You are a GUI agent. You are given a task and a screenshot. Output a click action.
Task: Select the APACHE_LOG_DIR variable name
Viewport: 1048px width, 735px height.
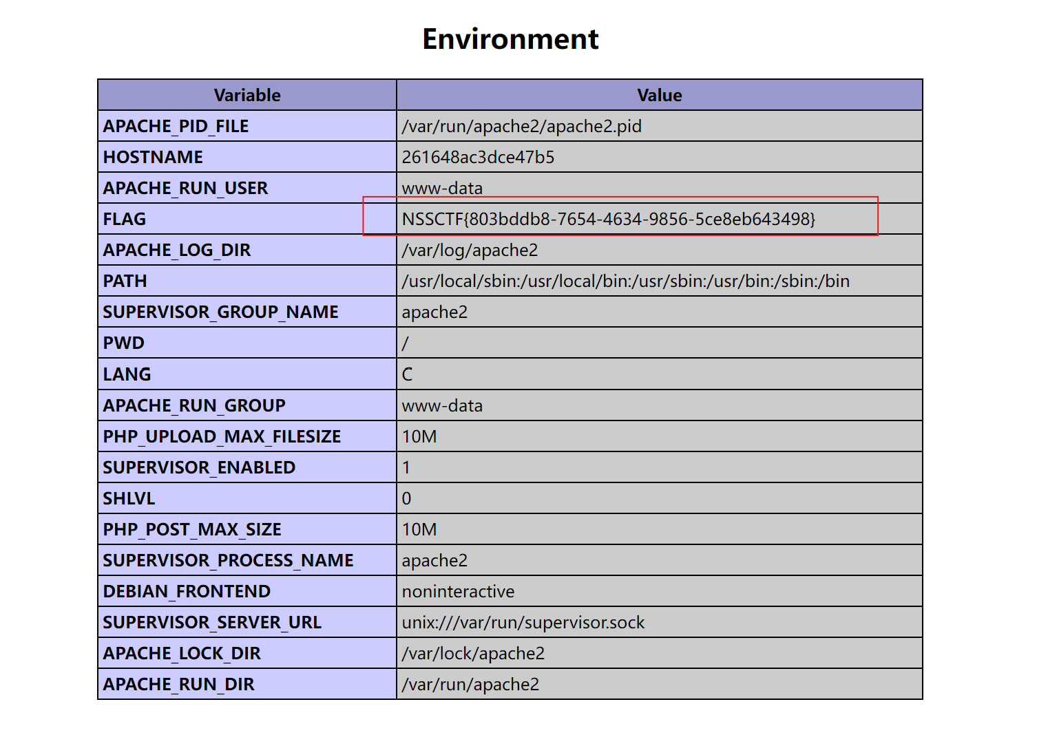click(x=177, y=251)
